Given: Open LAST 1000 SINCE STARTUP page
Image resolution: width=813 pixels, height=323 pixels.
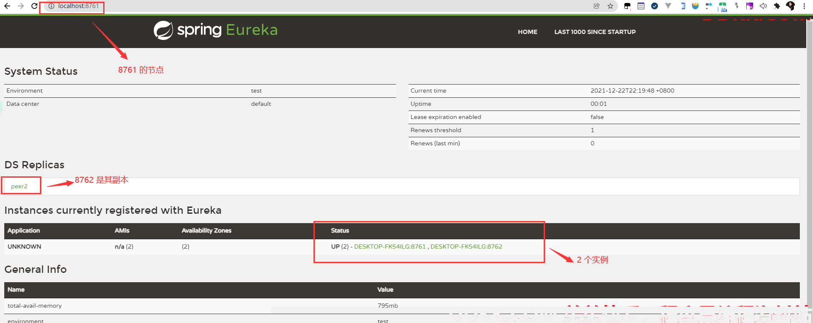Looking at the screenshot, I should pyautogui.click(x=595, y=32).
